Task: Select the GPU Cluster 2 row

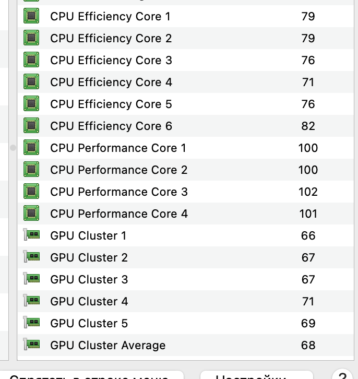Action: click(x=185, y=257)
